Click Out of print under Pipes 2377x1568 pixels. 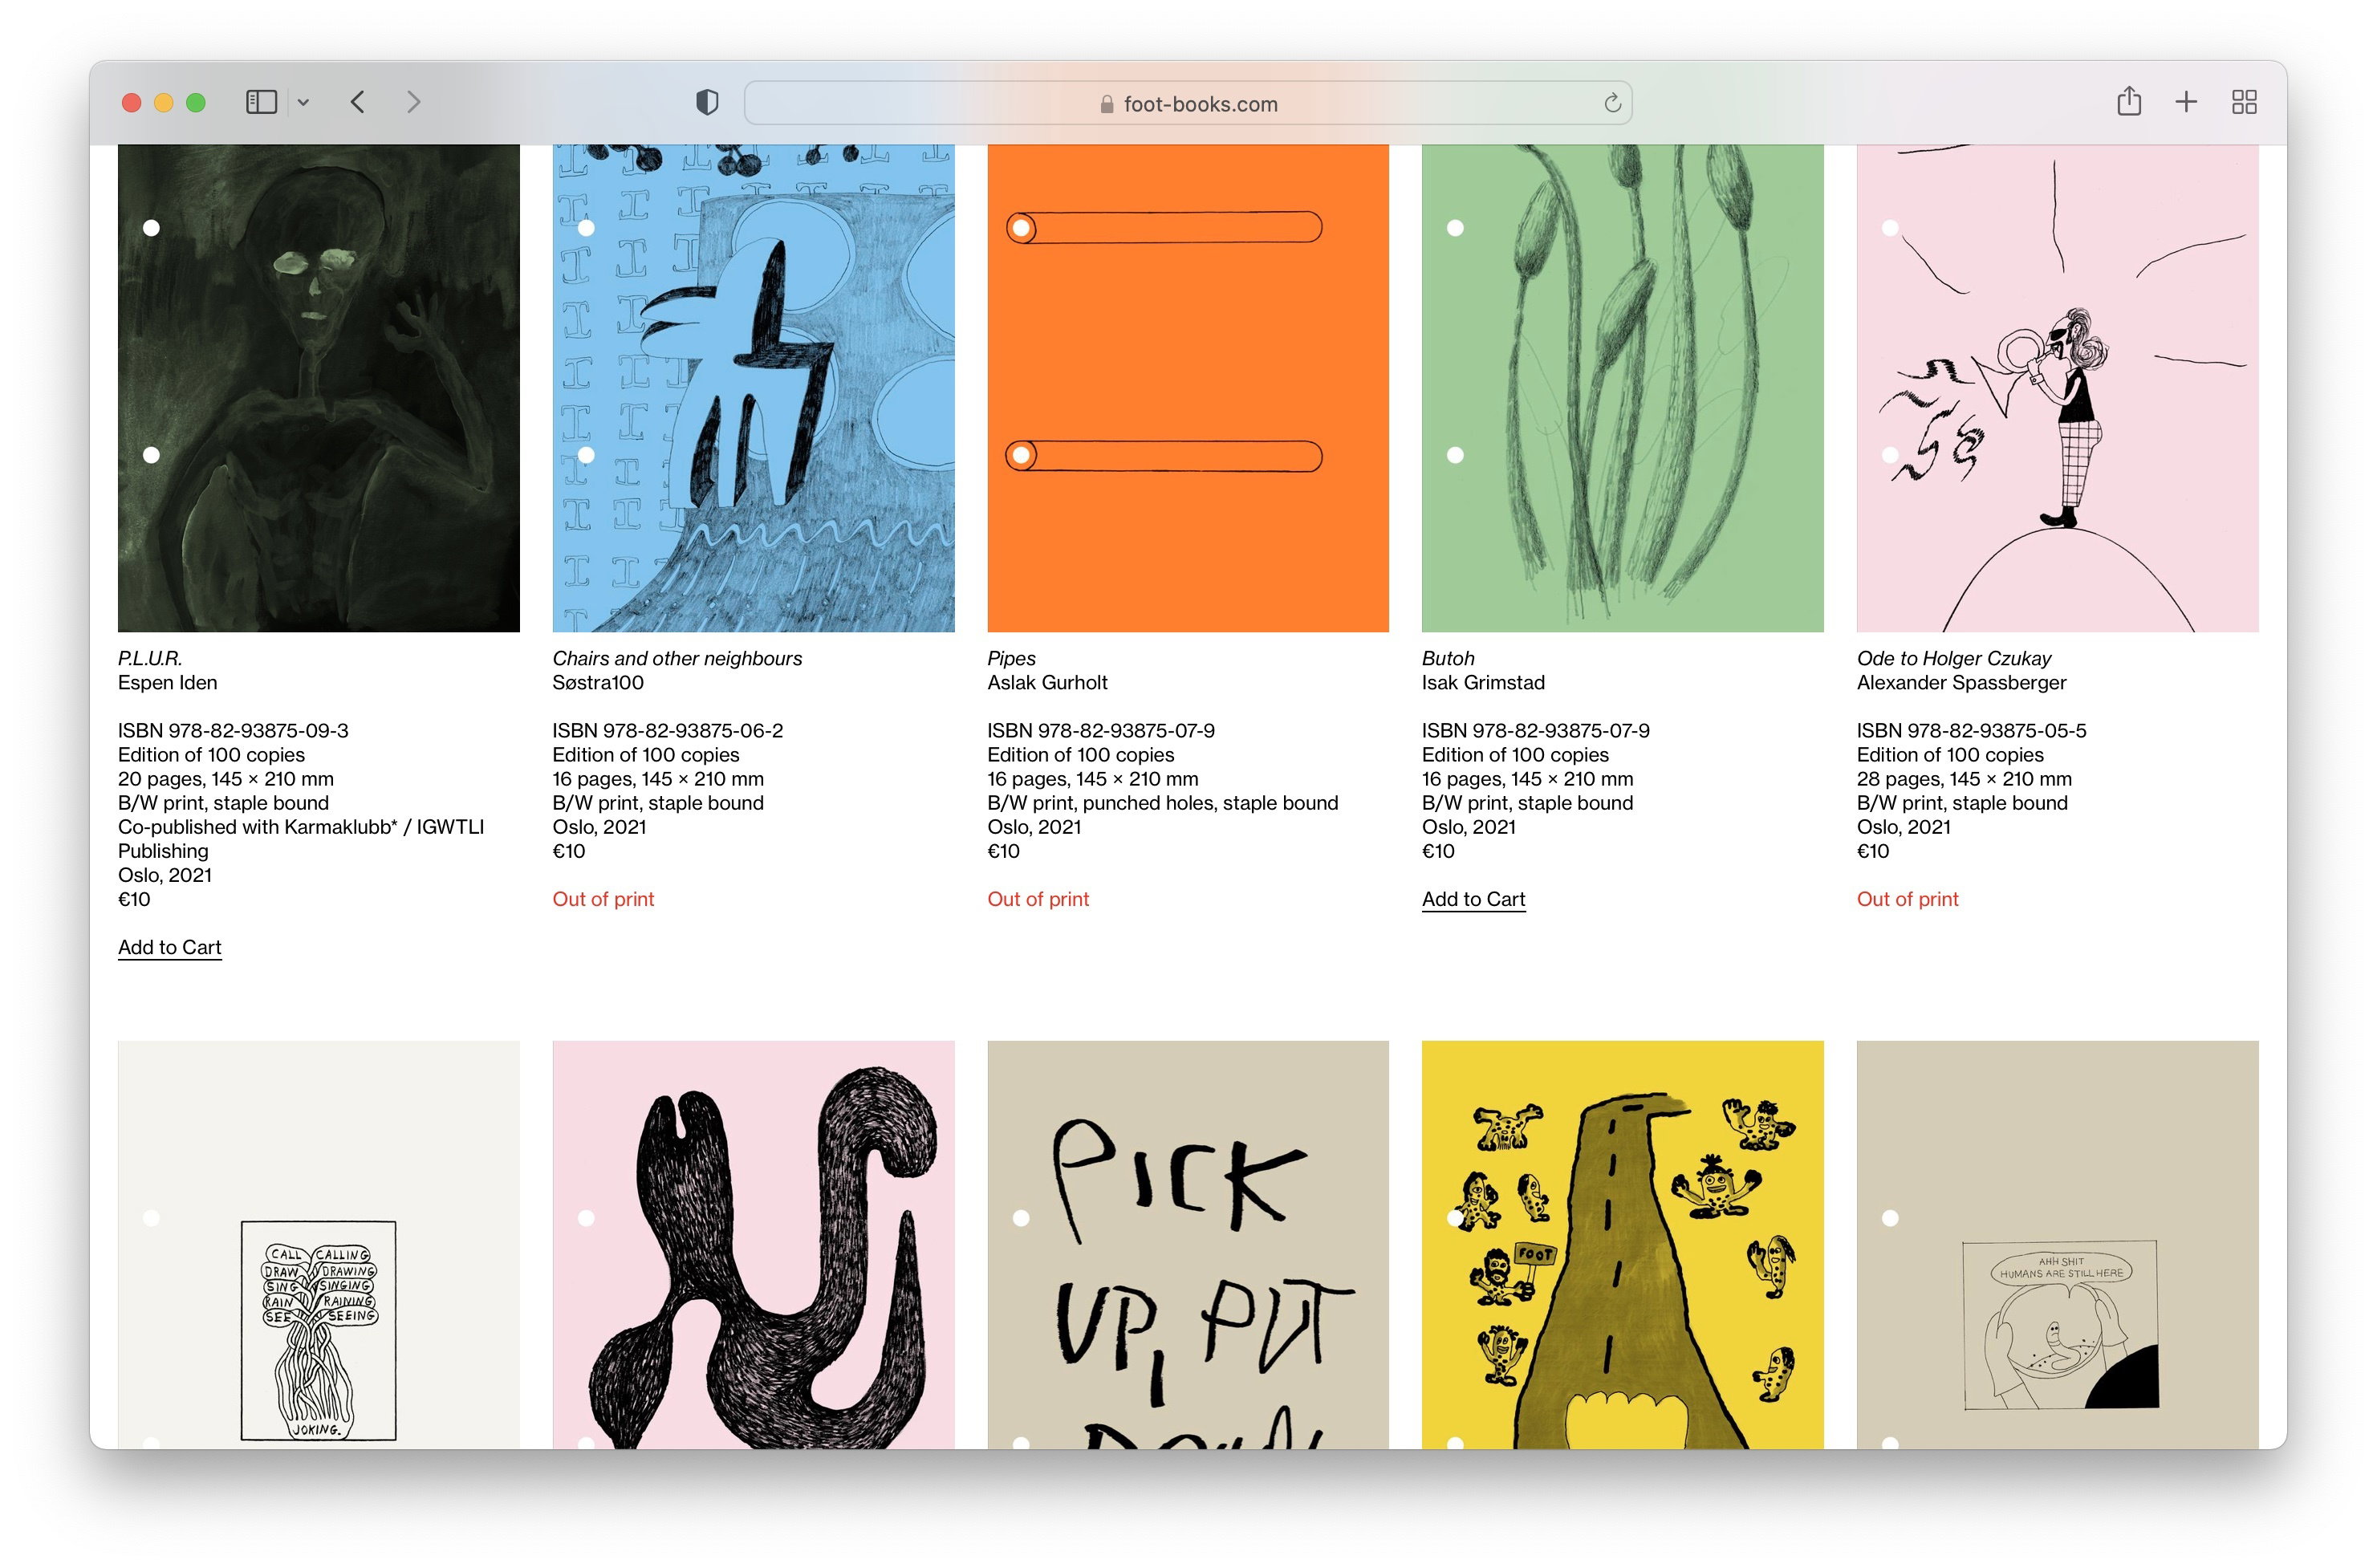click(1038, 899)
